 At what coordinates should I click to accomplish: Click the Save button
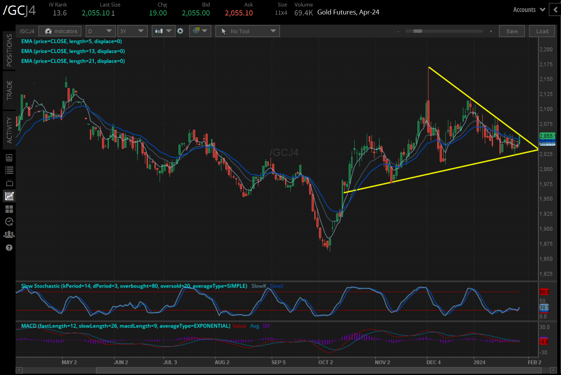coord(512,31)
